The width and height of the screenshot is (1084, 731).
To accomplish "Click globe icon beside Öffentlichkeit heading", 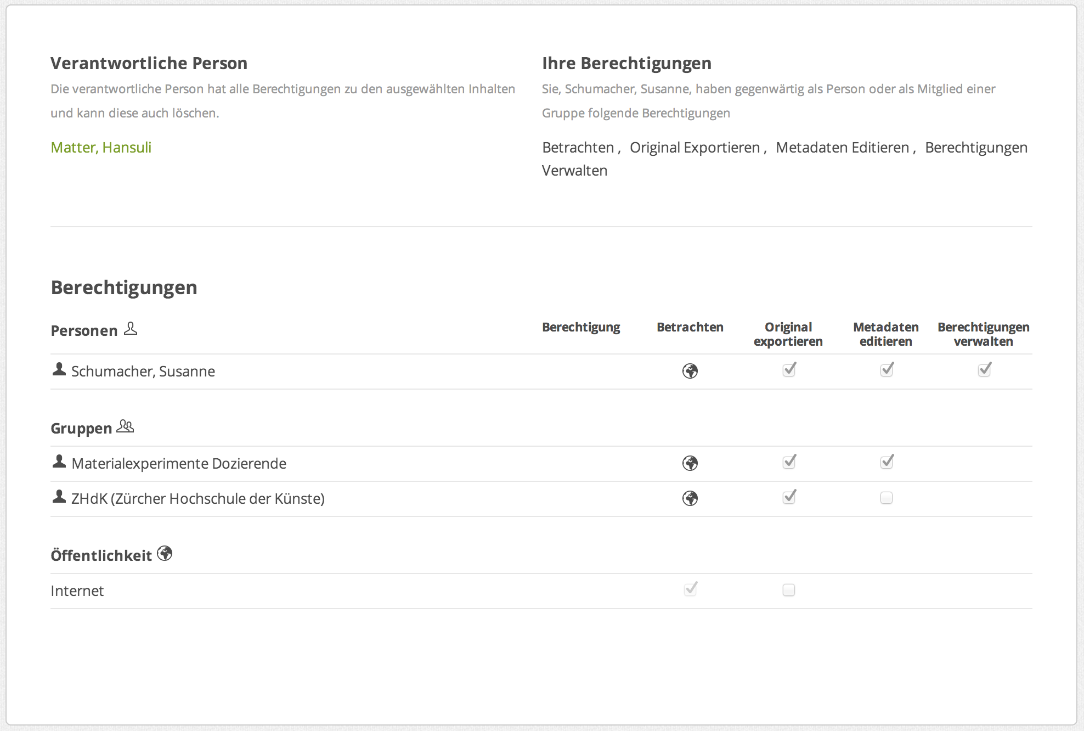I will 165,553.
